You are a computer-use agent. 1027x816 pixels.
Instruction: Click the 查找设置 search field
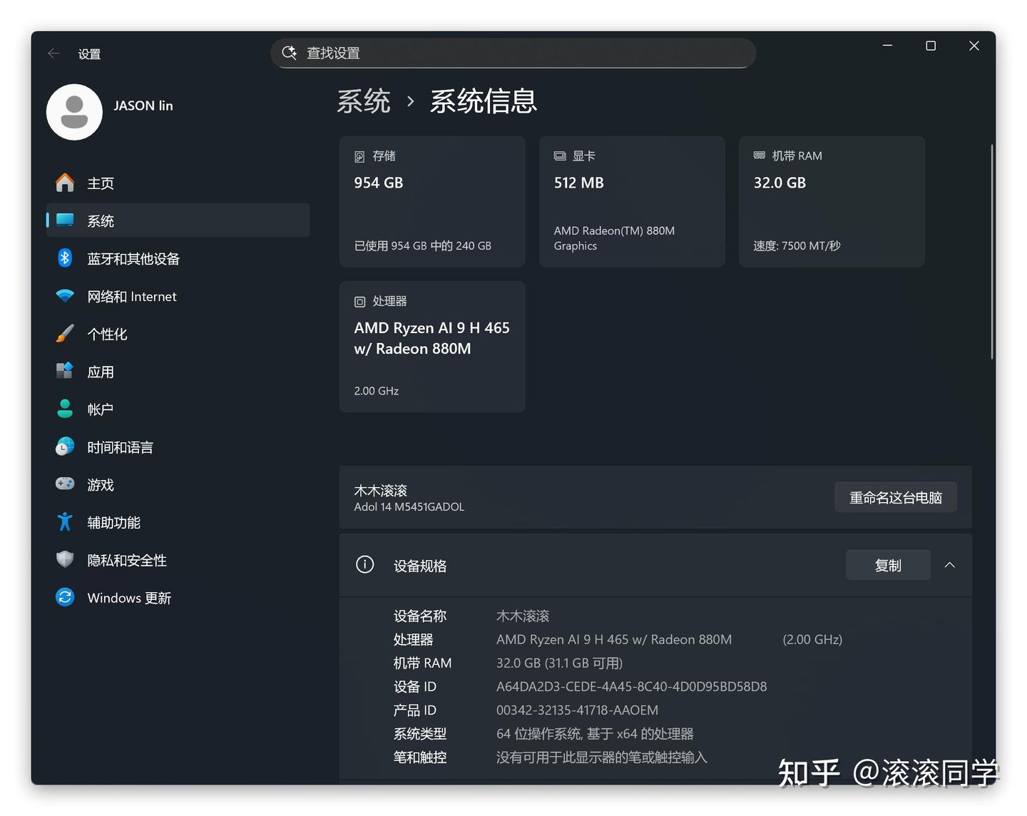[513, 53]
